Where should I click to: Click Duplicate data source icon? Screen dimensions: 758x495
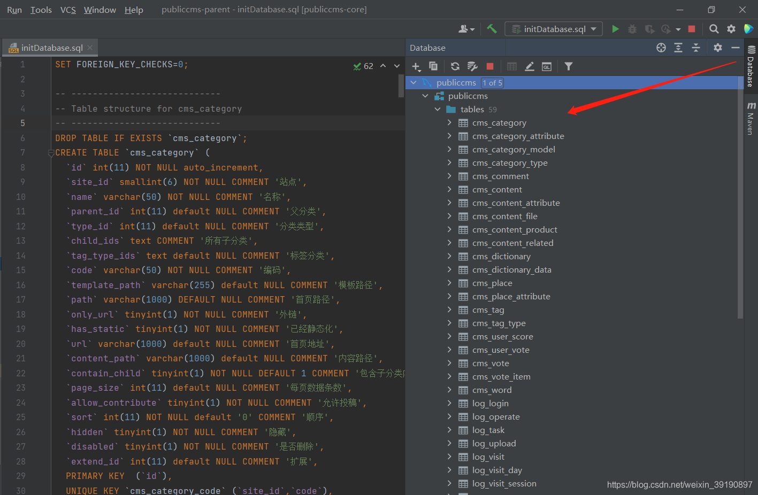pyautogui.click(x=433, y=66)
